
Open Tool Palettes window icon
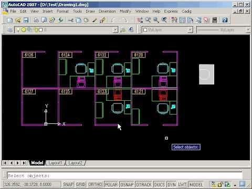[190, 20]
